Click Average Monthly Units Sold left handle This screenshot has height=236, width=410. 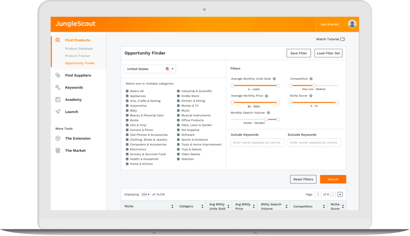232,85
